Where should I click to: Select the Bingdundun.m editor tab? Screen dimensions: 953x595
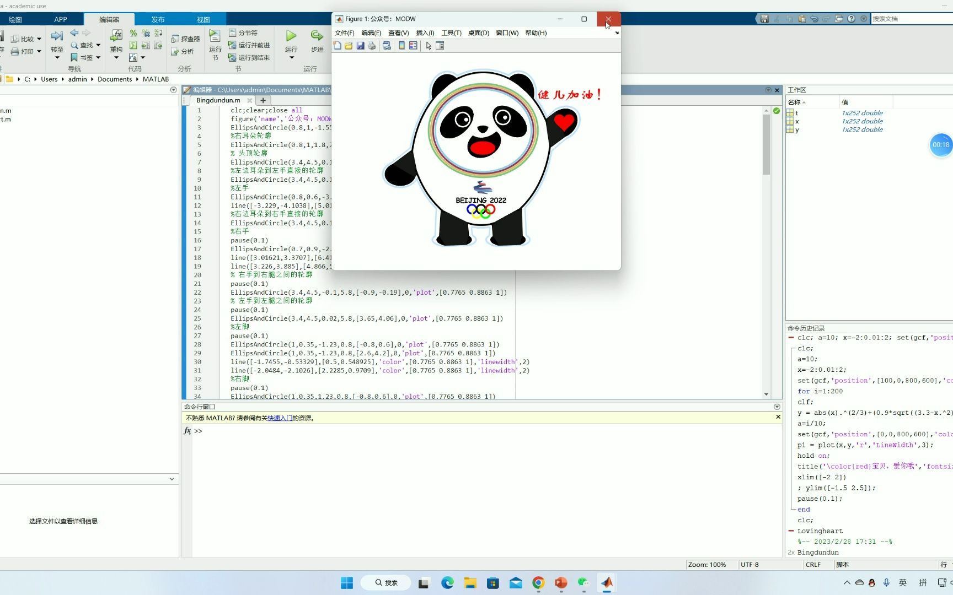218,100
